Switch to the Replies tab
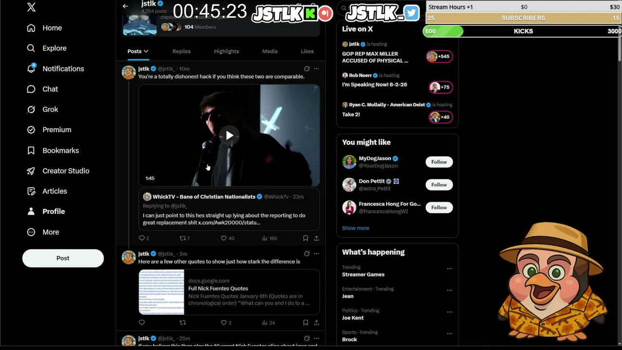Image resolution: width=622 pixels, height=350 pixels. [181, 51]
